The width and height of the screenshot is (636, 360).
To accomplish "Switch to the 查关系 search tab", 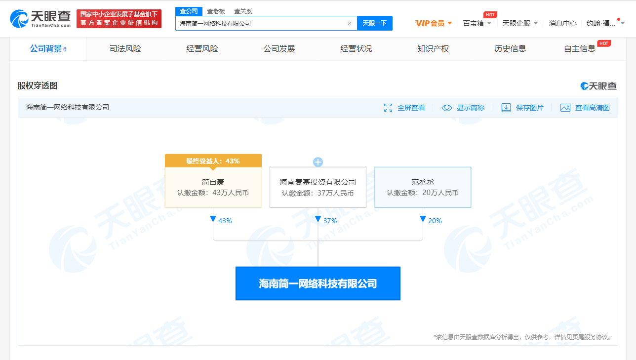I will 243,11.
